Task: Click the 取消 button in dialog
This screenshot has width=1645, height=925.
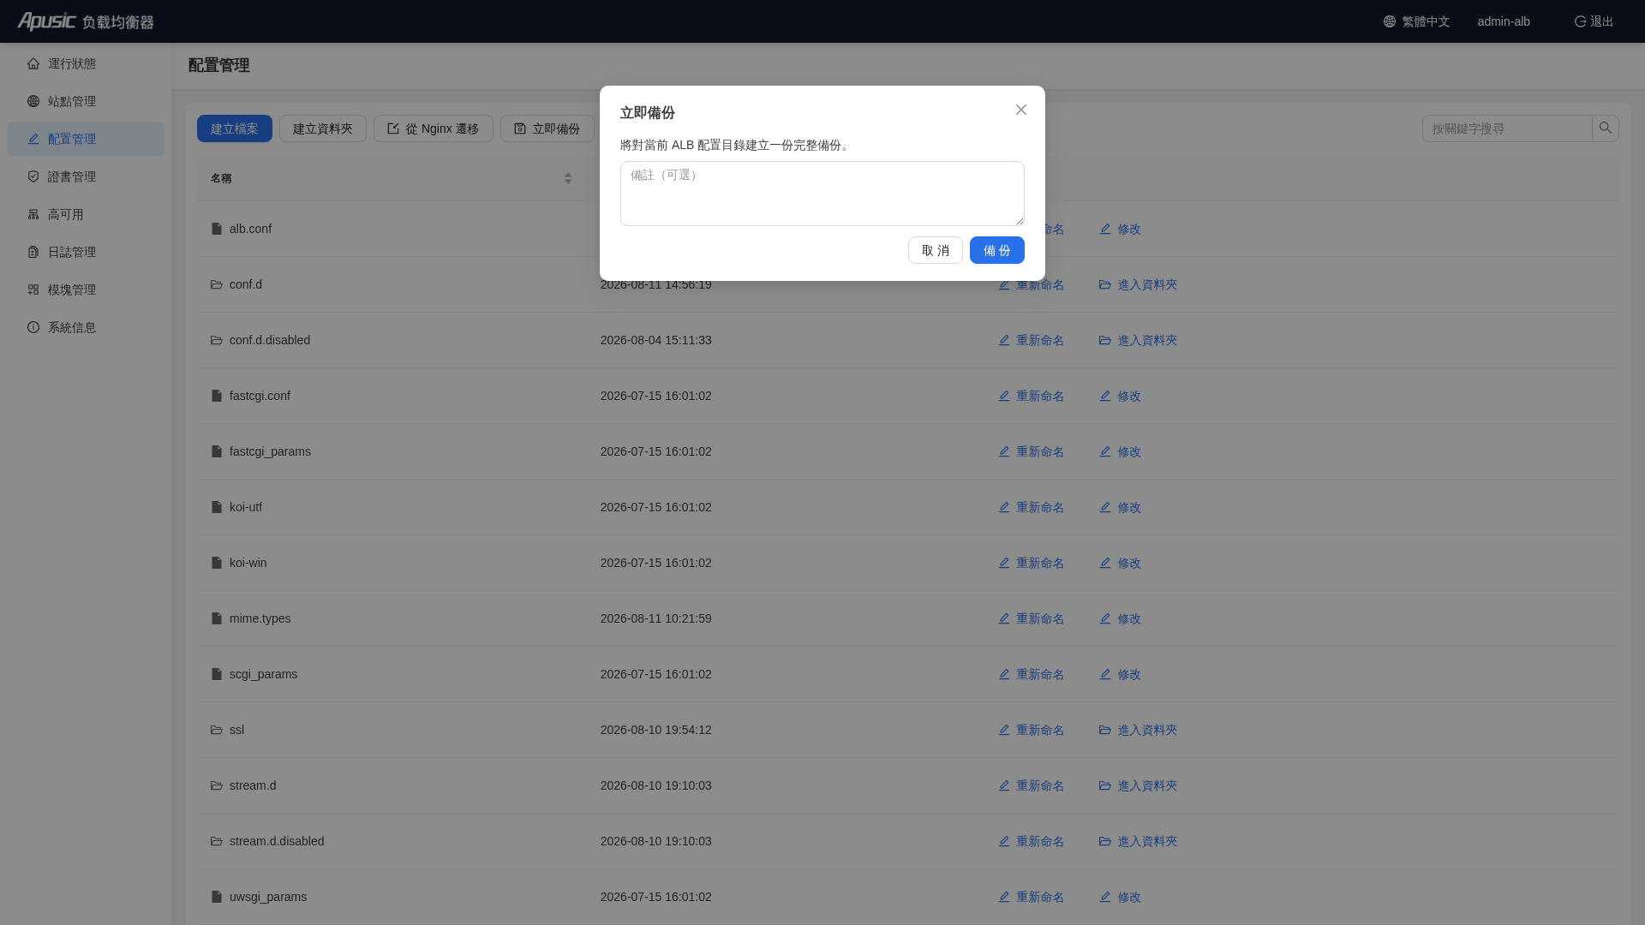Action: pos(936,250)
